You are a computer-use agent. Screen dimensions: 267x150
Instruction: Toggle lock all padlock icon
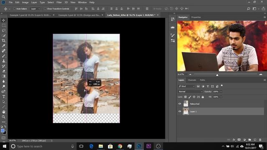pos(203,97)
